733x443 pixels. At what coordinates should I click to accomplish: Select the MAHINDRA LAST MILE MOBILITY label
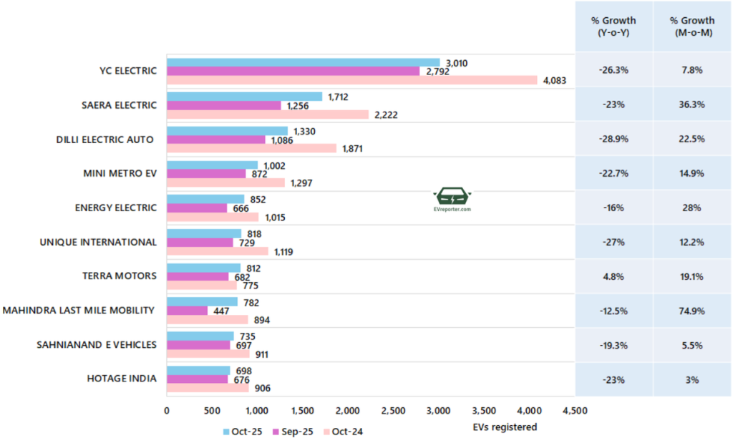(79, 311)
